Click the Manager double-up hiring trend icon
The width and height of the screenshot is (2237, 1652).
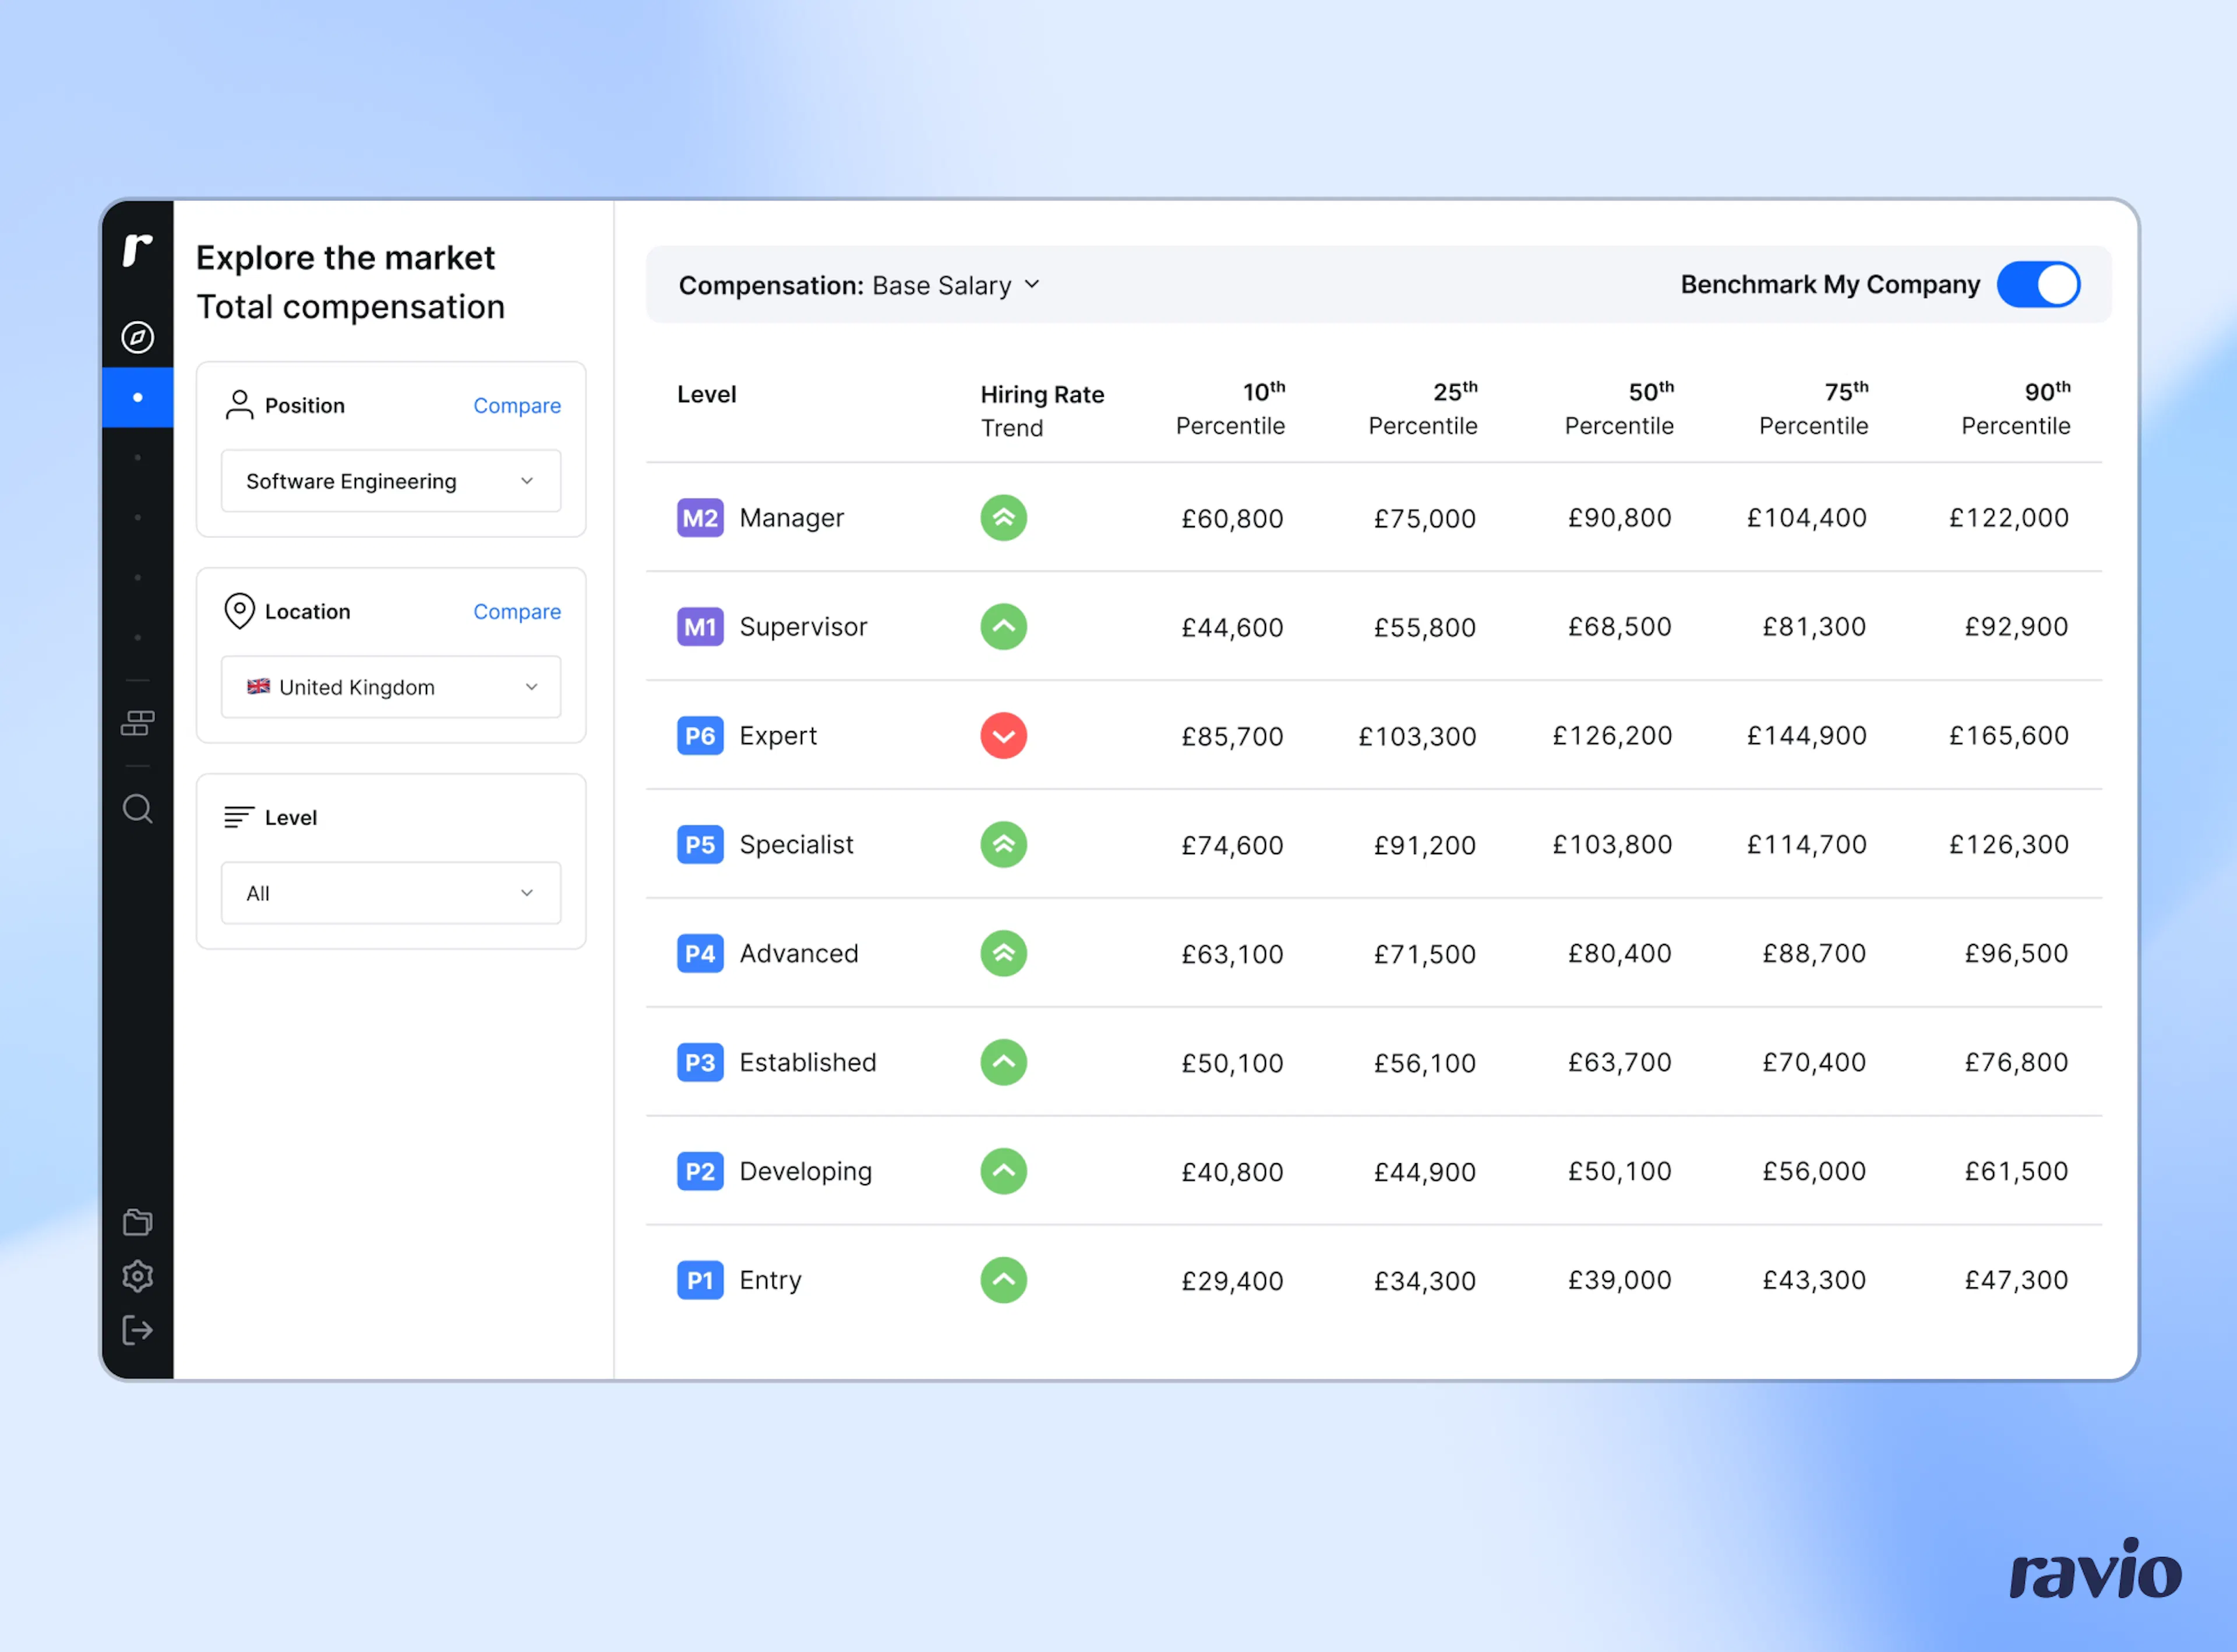point(1004,518)
